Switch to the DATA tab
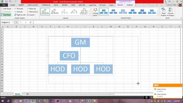 point(56,5)
